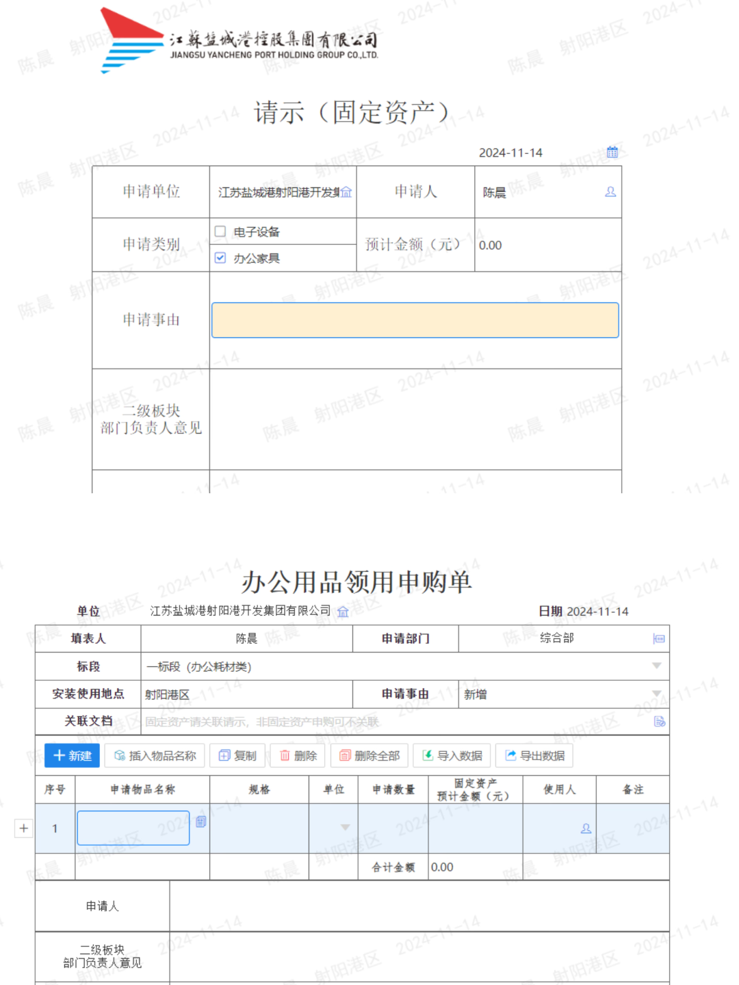
Task: Click user picker icon in 申请人 field
Action: tap(610, 192)
